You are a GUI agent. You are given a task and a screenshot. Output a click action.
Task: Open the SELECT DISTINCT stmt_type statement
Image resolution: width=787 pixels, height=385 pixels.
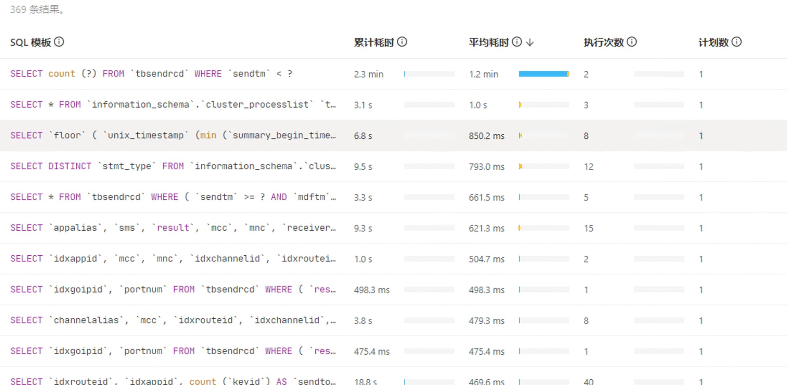[x=173, y=166]
